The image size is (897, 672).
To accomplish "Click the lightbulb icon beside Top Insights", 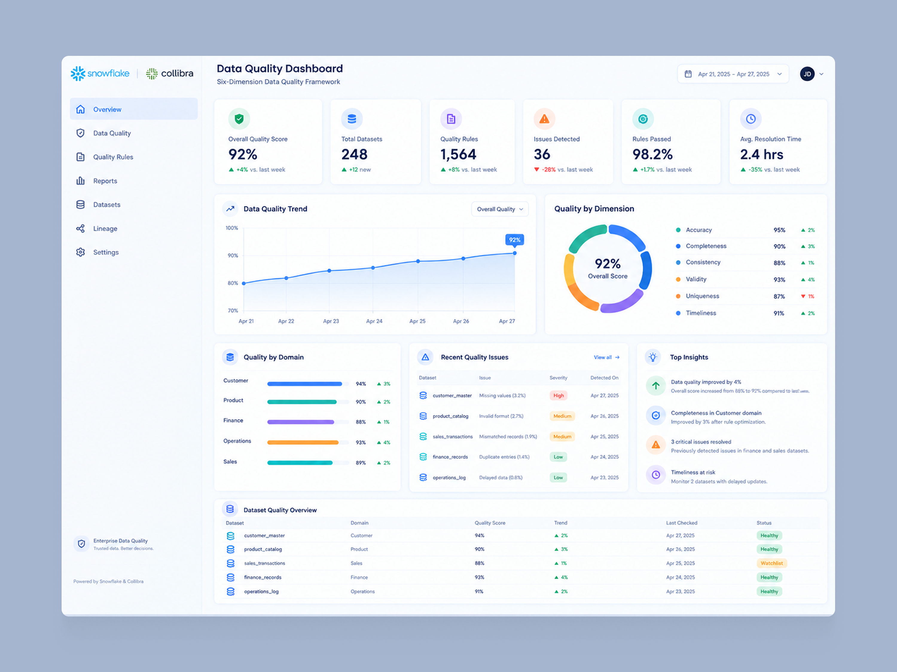I will tap(653, 357).
